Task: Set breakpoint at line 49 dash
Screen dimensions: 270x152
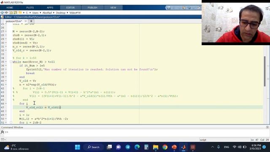Action: pyautogui.click(x=6, y=115)
